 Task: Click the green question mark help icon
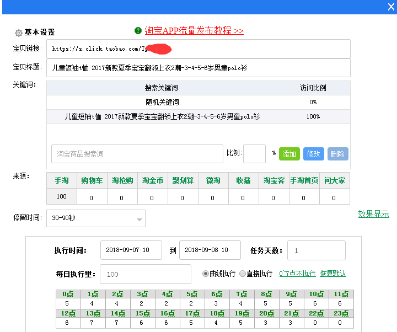pyautogui.click(x=138, y=30)
